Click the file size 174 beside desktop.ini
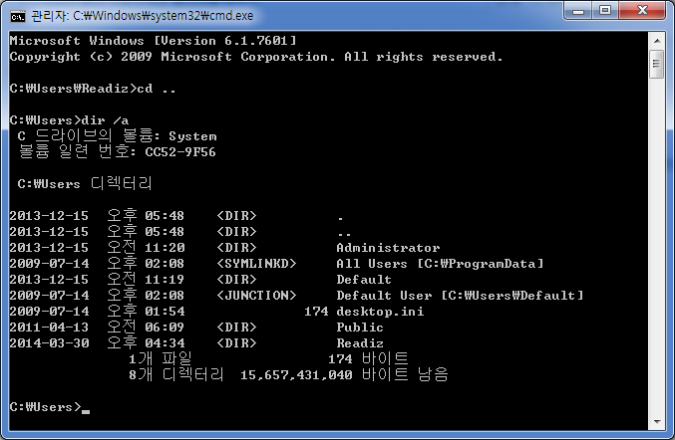Viewport: 675px width, 440px height. click(316, 312)
